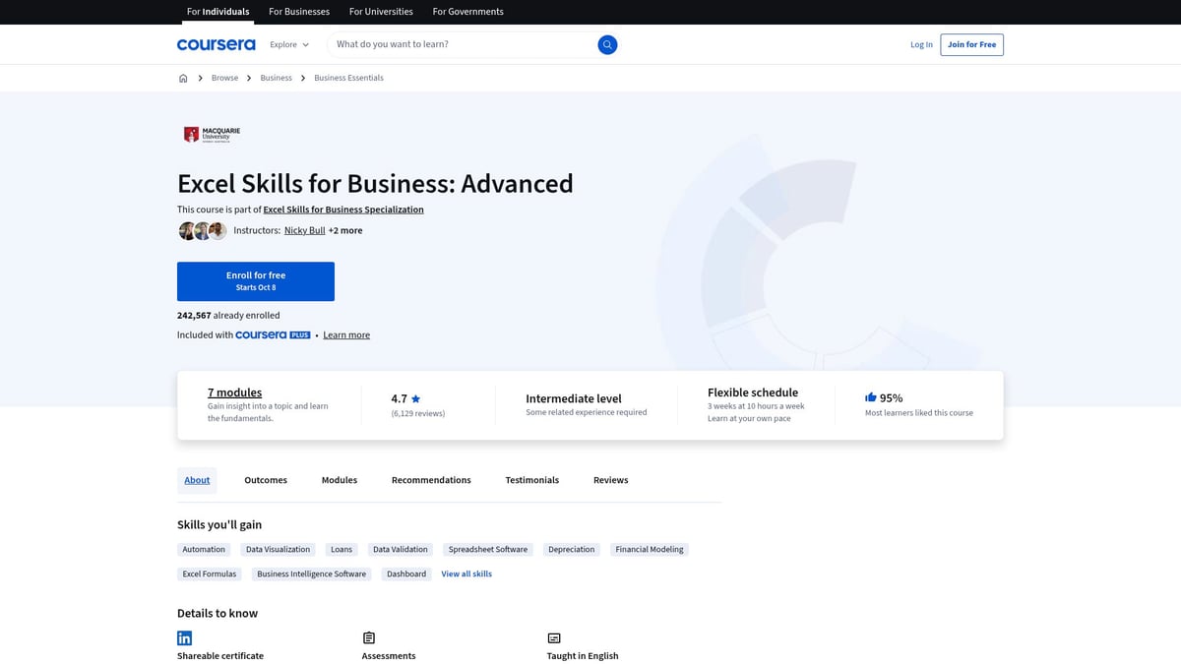Screen dimensions: 1181x664
Task: Click the first instructor avatar
Action: point(187,230)
